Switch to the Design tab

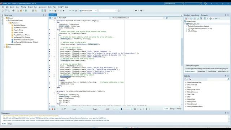[x=172, y=109]
